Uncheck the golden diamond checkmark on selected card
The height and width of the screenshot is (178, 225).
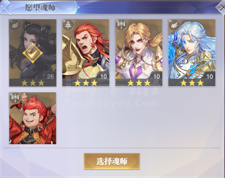pyautogui.click(x=33, y=53)
